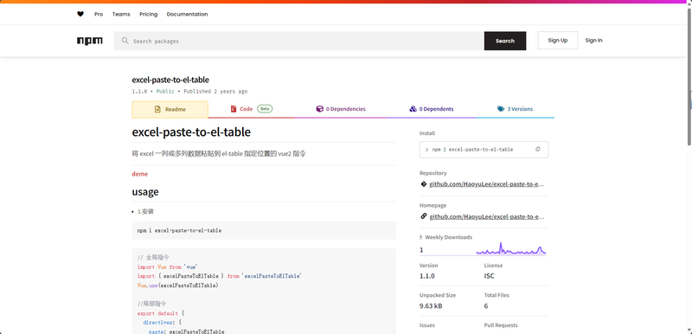Open the Repository GitHub link
This screenshot has width=692, height=334.
point(486,184)
